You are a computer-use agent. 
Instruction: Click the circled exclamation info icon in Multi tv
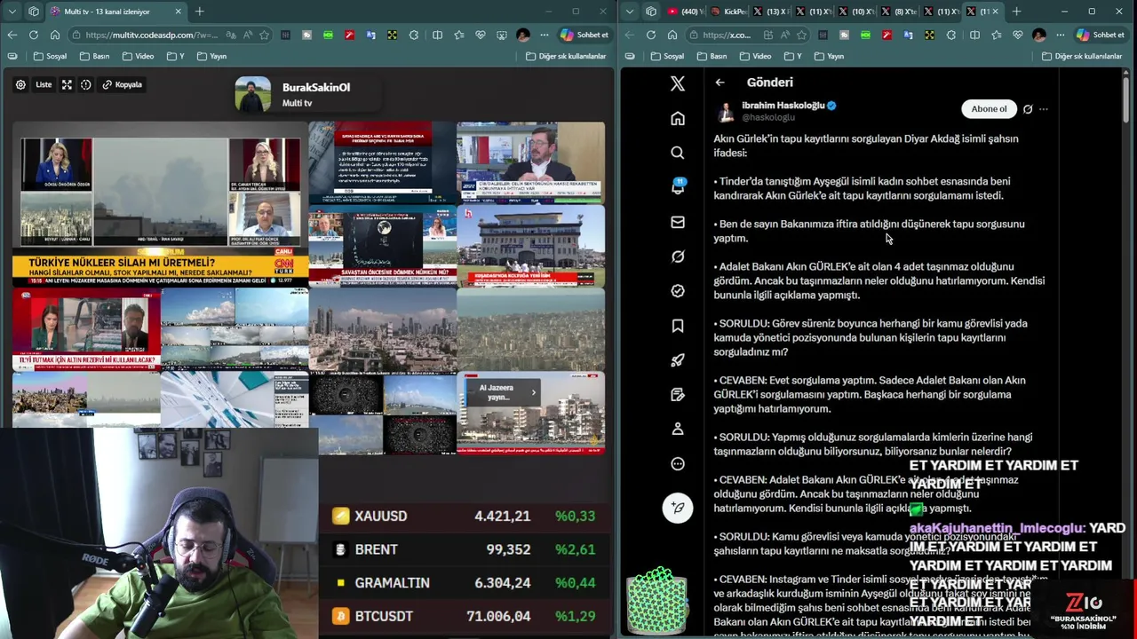click(86, 84)
